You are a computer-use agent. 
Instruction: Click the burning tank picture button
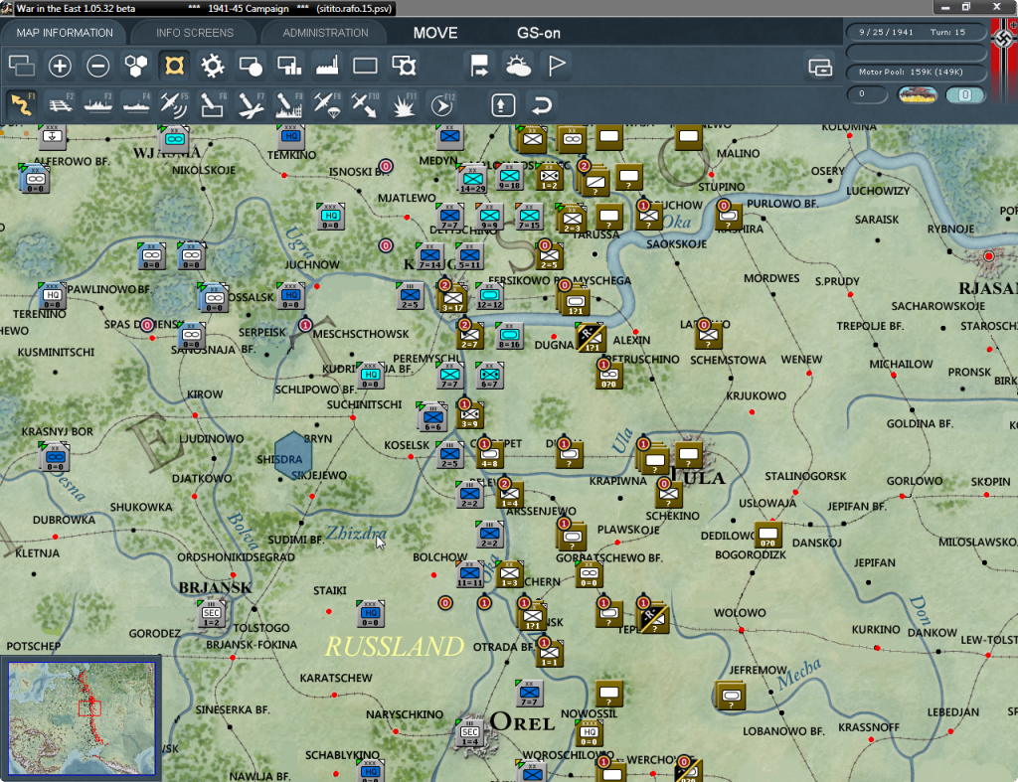pyautogui.click(x=918, y=94)
